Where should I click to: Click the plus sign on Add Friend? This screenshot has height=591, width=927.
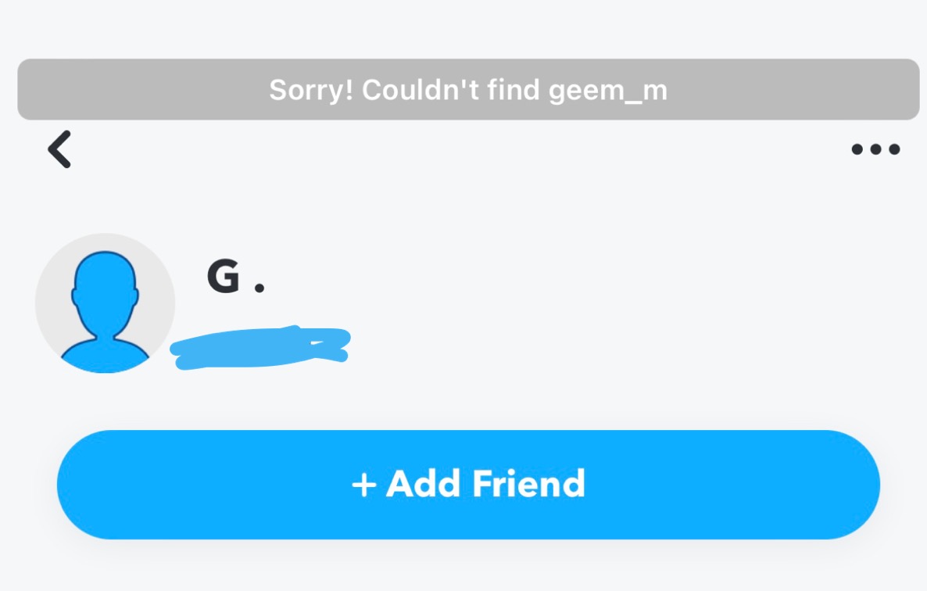[364, 485]
